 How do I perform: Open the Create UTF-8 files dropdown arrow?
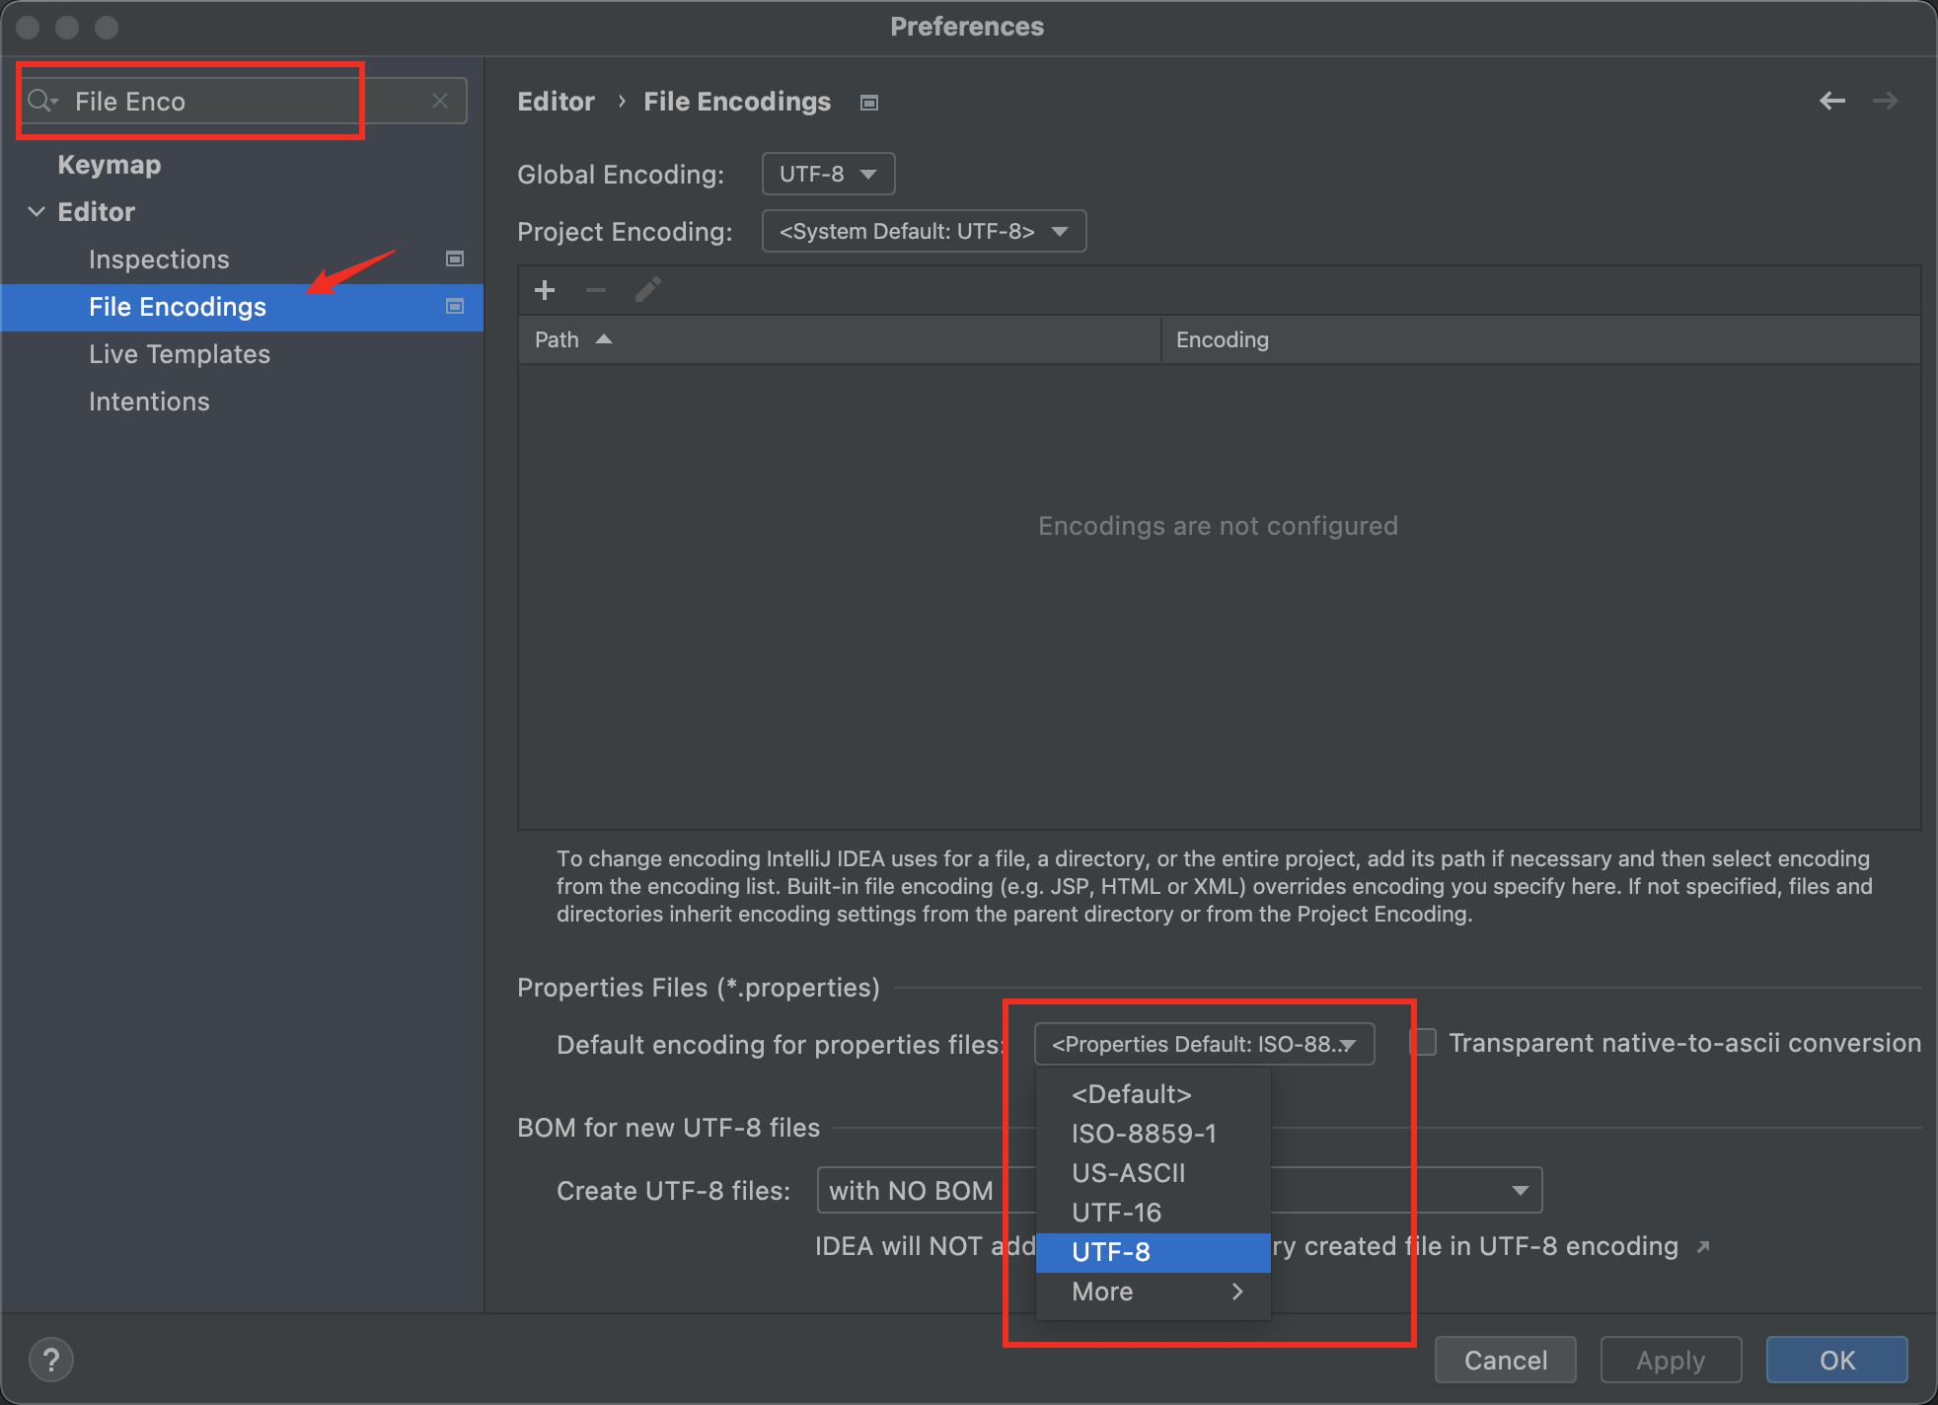tap(1521, 1191)
